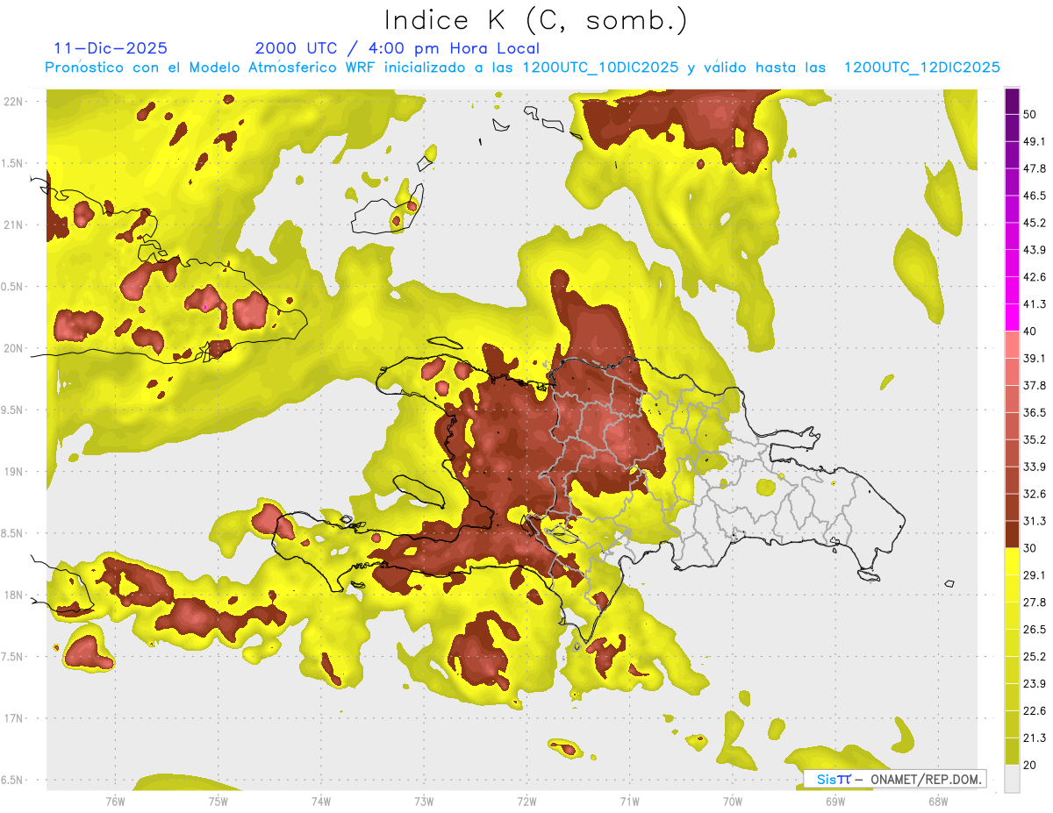Click the forecast date "11-Dic-2025"
The width and height of the screenshot is (1053, 813).
(110, 48)
